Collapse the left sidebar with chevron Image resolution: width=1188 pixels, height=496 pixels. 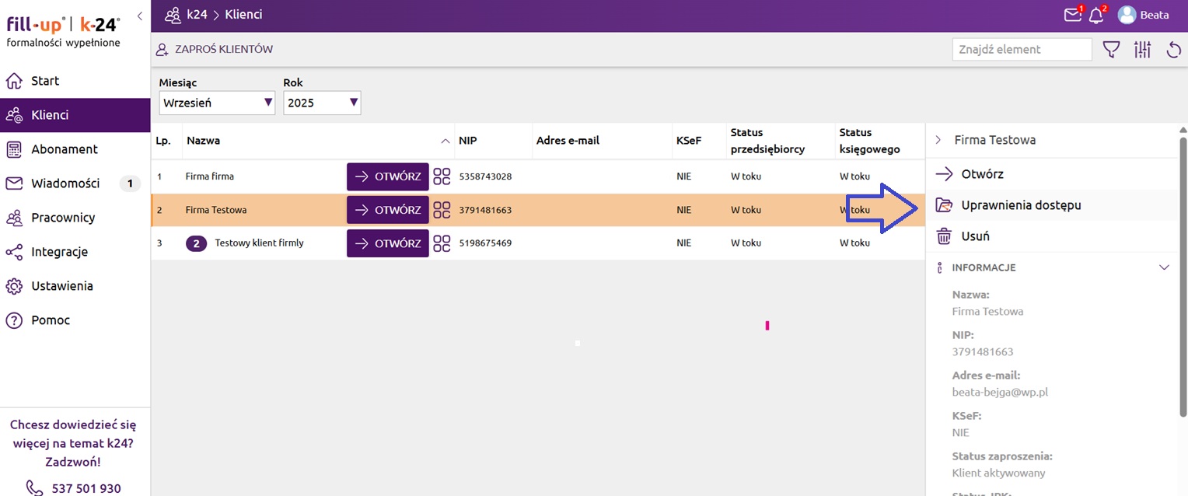click(x=139, y=16)
